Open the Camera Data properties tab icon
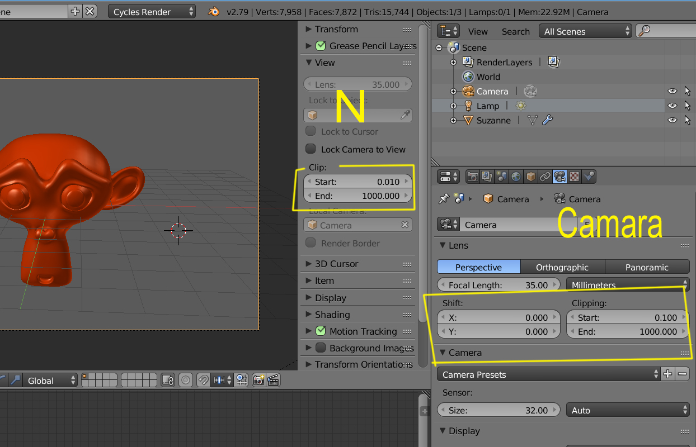This screenshot has height=447, width=696. [559, 177]
